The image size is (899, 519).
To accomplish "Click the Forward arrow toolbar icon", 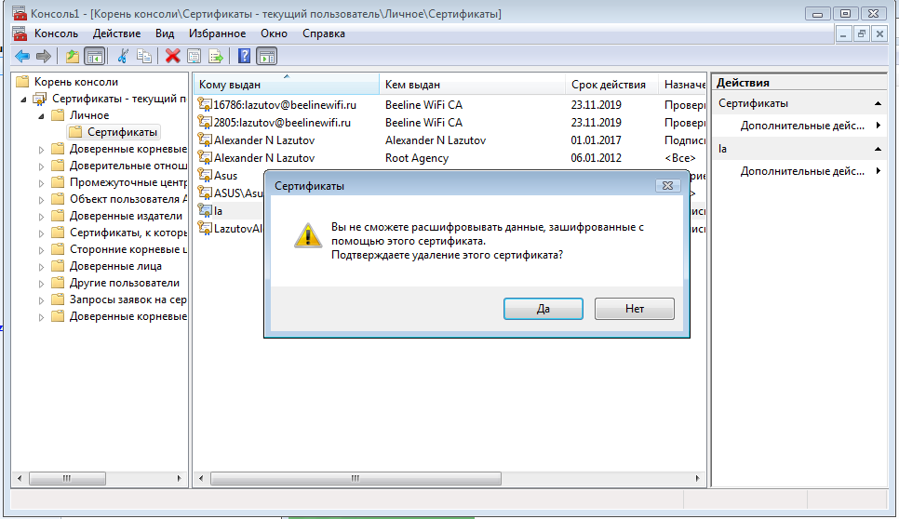I will pyautogui.click(x=44, y=56).
